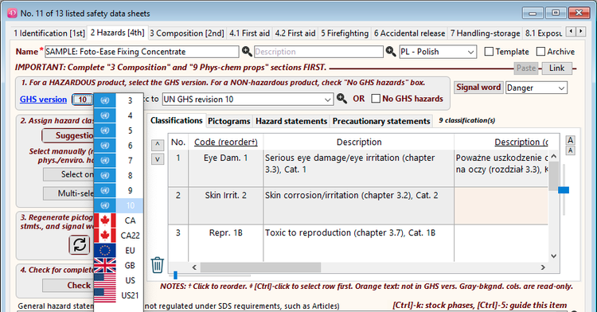Pick GHS revision 6 from list

click(x=119, y=146)
